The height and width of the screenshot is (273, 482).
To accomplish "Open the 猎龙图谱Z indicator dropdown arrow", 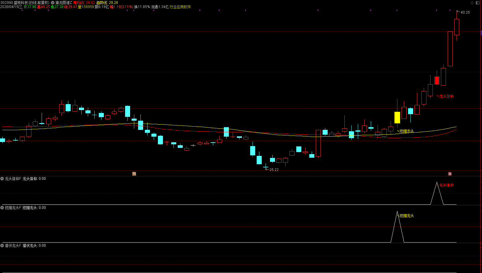I will point(53,3).
